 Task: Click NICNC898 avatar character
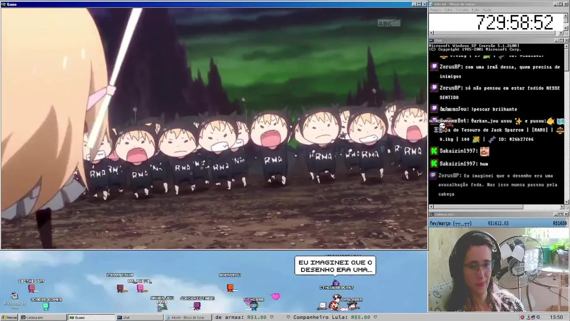253,305
